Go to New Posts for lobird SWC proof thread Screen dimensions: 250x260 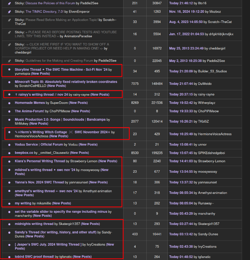82,257
